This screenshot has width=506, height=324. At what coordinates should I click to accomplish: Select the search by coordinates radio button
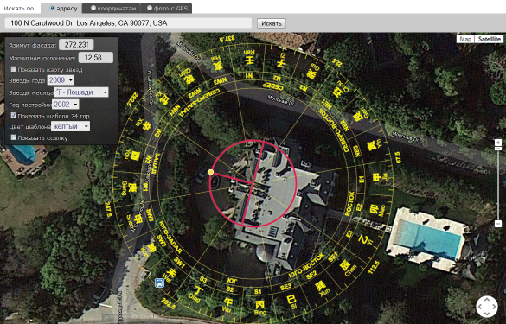(x=93, y=8)
